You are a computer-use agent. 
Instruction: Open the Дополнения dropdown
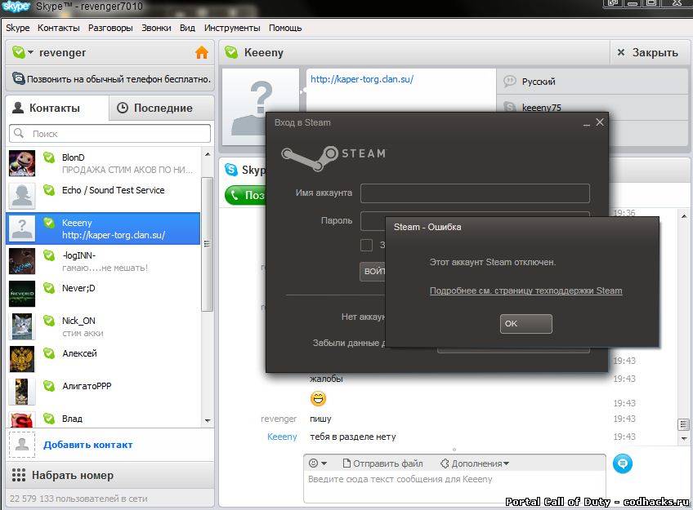[475, 463]
